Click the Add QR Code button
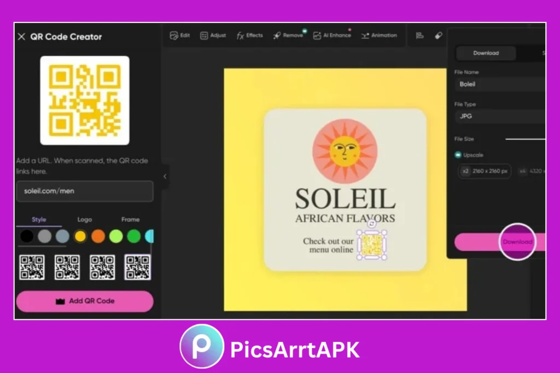Screen dimensions: 560x373 click(85, 301)
